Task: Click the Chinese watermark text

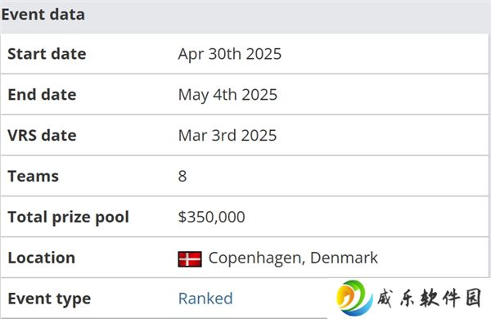Action: coord(429,298)
